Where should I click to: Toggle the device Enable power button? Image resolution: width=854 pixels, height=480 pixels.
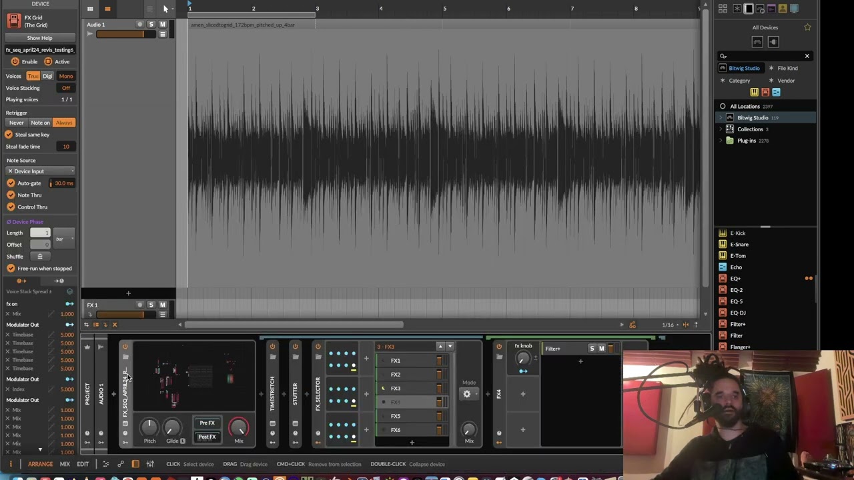click(15, 61)
